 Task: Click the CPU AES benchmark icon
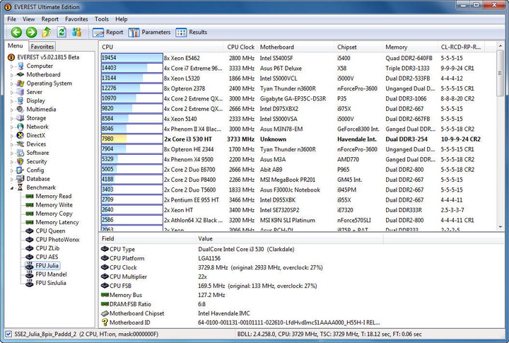coord(30,257)
